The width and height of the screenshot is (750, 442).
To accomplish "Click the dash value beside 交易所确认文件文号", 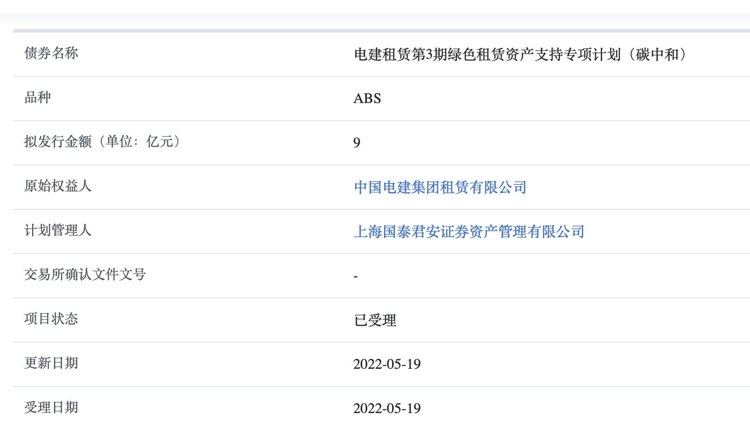I will click(x=356, y=276).
